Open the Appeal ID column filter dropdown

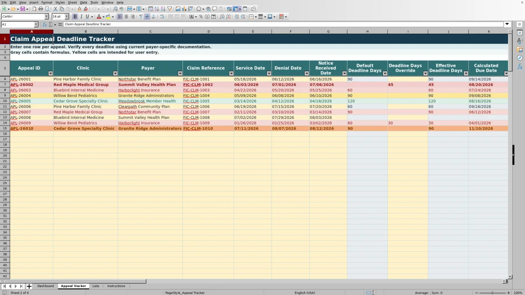pyautogui.click(x=50, y=73)
